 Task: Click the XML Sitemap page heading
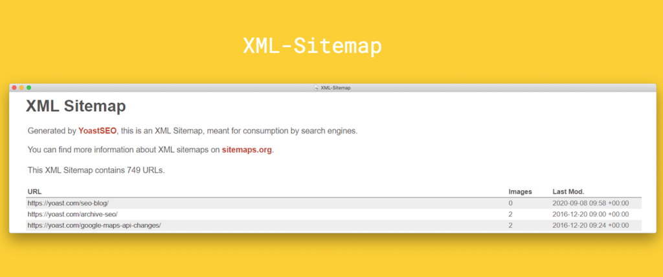[x=76, y=106]
